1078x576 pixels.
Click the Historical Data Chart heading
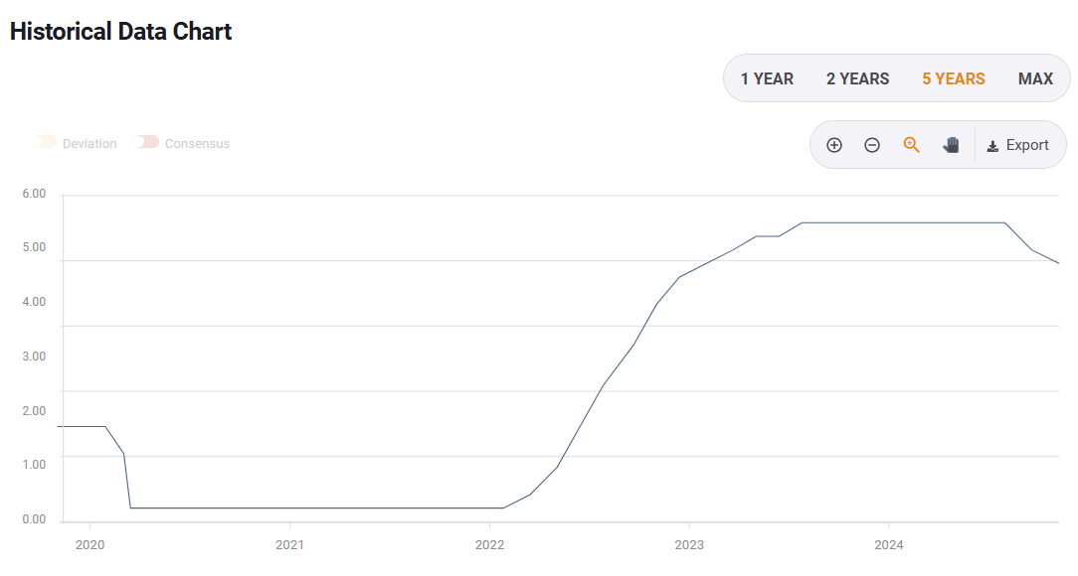point(120,31)
